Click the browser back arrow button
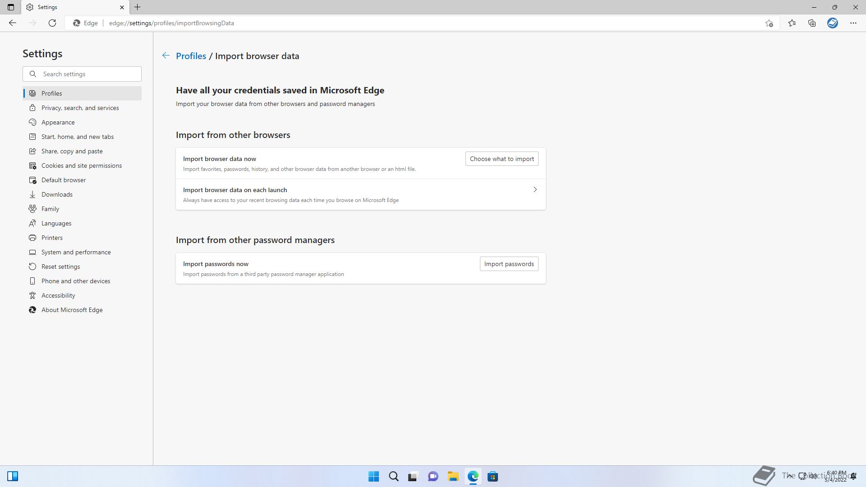 13,23
